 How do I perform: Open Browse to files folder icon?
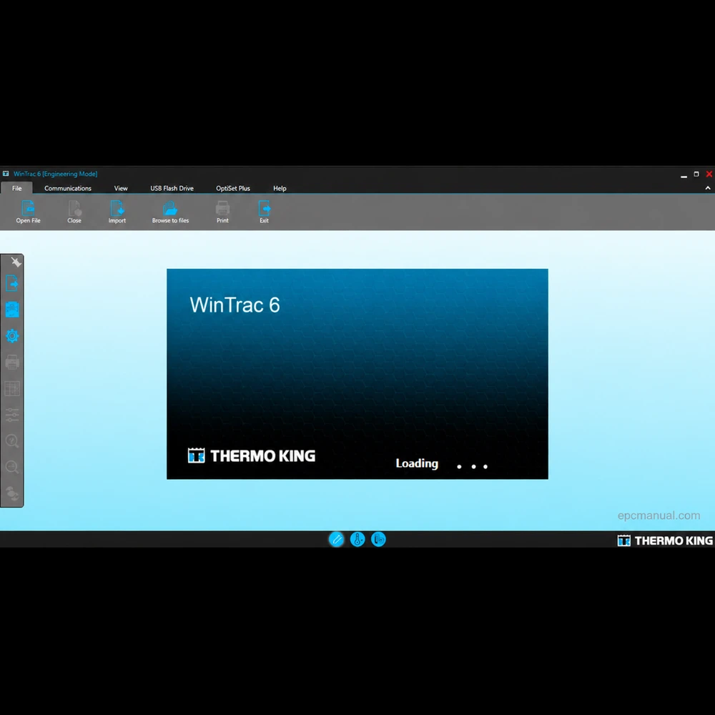click(x=170, y=208)
